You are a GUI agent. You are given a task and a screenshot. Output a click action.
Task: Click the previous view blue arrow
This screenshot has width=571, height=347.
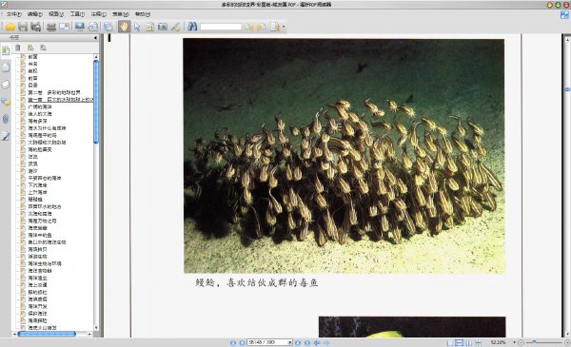[x=317, y=342]
